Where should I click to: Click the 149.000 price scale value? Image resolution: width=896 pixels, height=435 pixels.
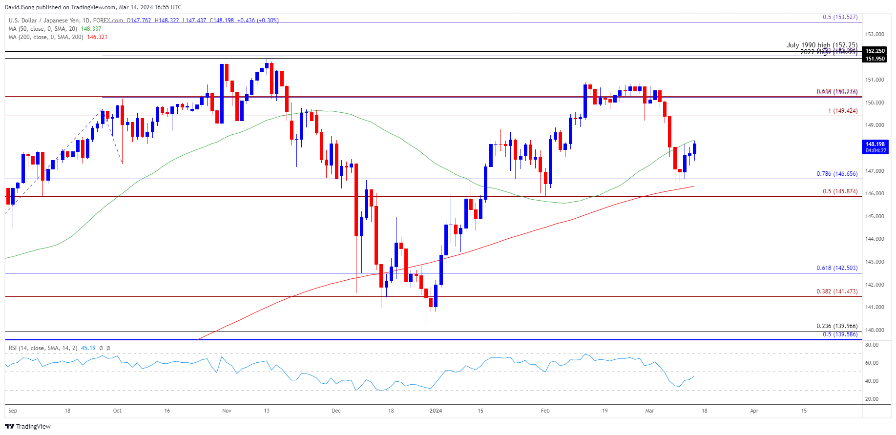(x=875, y=125)
